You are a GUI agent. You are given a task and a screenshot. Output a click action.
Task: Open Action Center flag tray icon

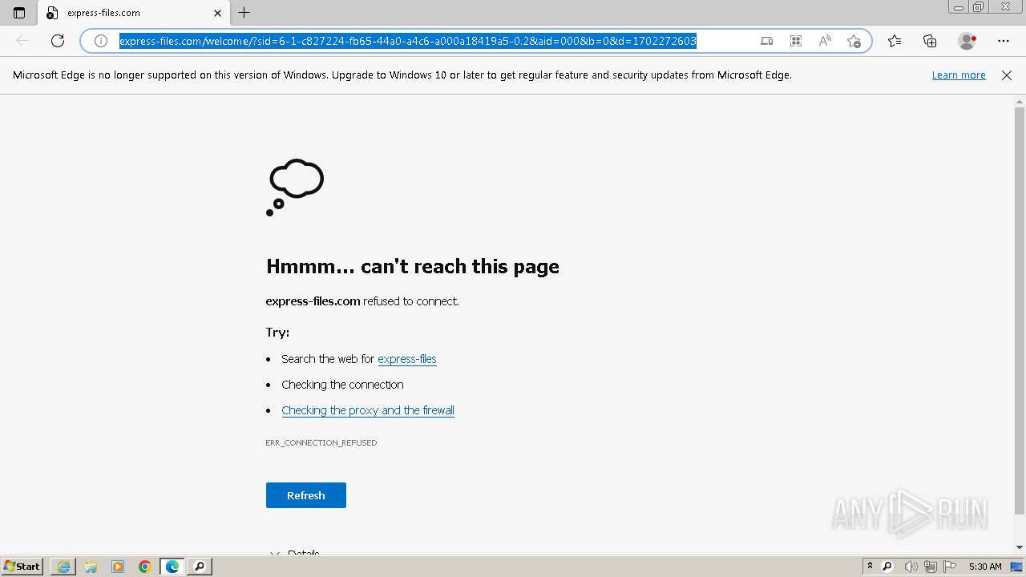pos(949,567)
